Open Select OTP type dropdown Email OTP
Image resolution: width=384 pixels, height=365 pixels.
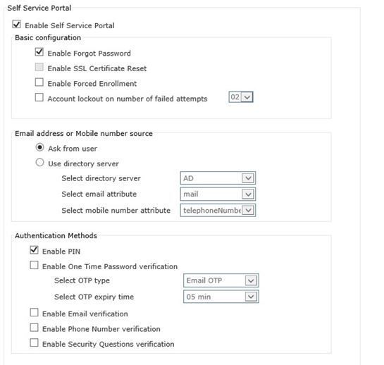click(221, 280)
